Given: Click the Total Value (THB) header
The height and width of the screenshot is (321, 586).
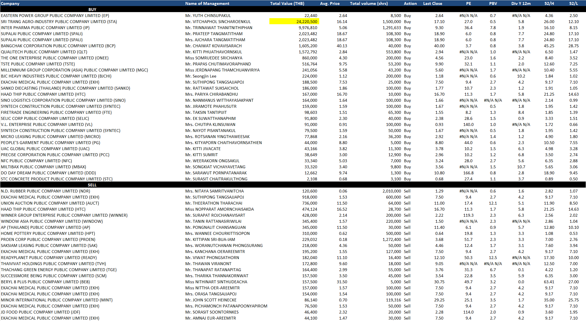Looking at the screenshot, I should [x=287, y=3].
